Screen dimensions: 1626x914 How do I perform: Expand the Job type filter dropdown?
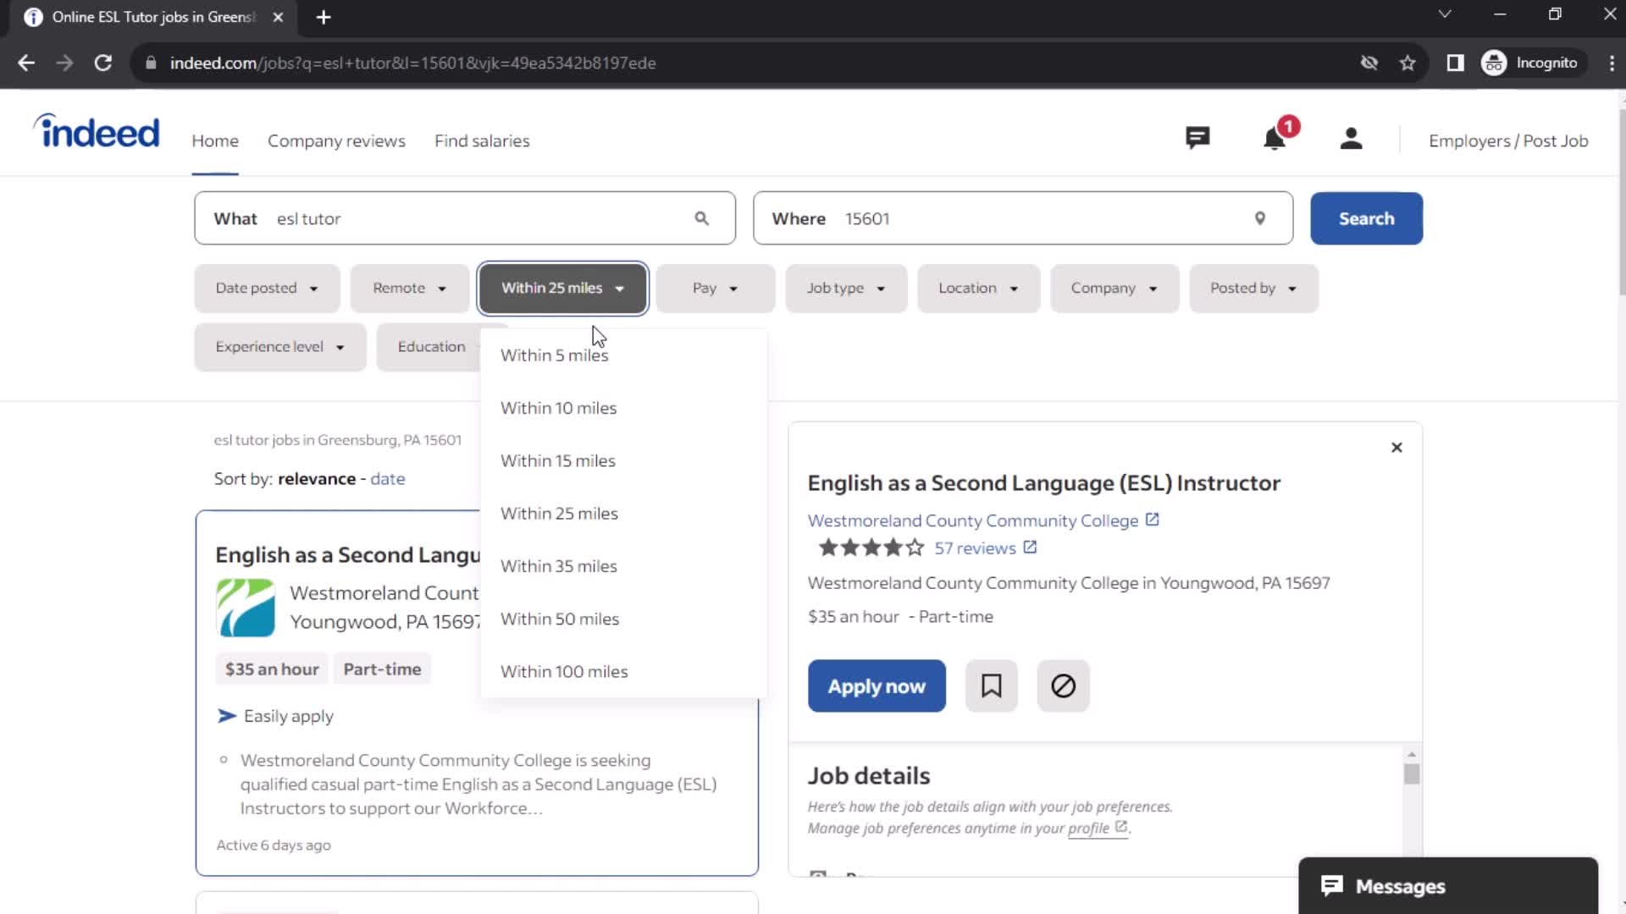tap(845, 288)
